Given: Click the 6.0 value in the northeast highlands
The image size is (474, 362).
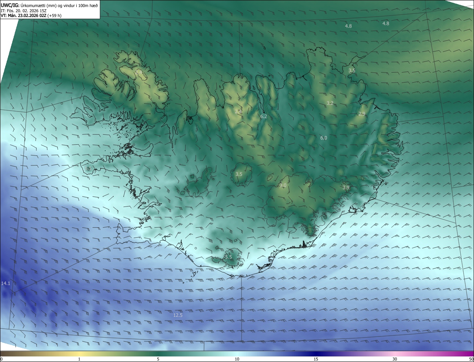Looking at the screenshot, I should click(324, 138).
